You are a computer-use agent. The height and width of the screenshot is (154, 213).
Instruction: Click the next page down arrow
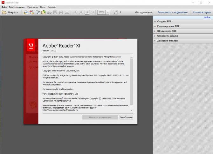pyautogui.click(x=81, y=12)
